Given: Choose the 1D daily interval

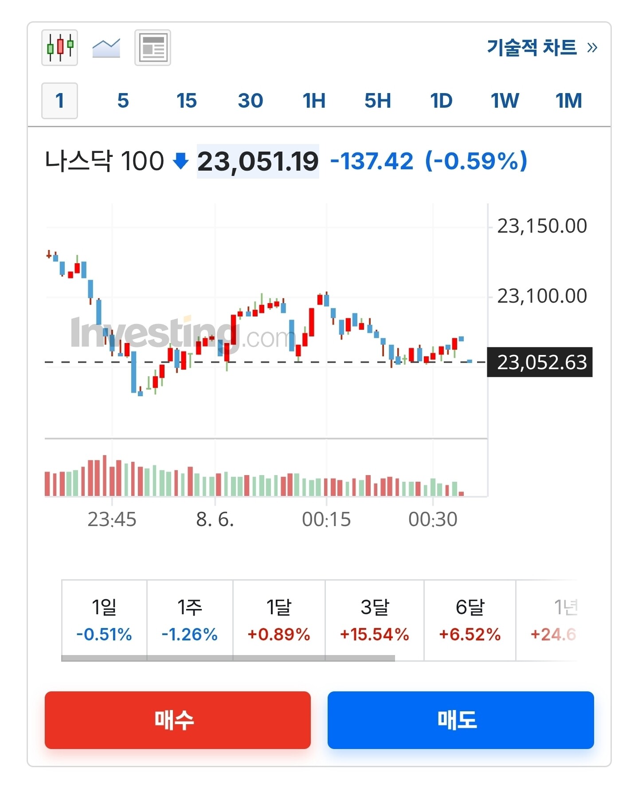Looking at the screenshot, I should [441, 101].
